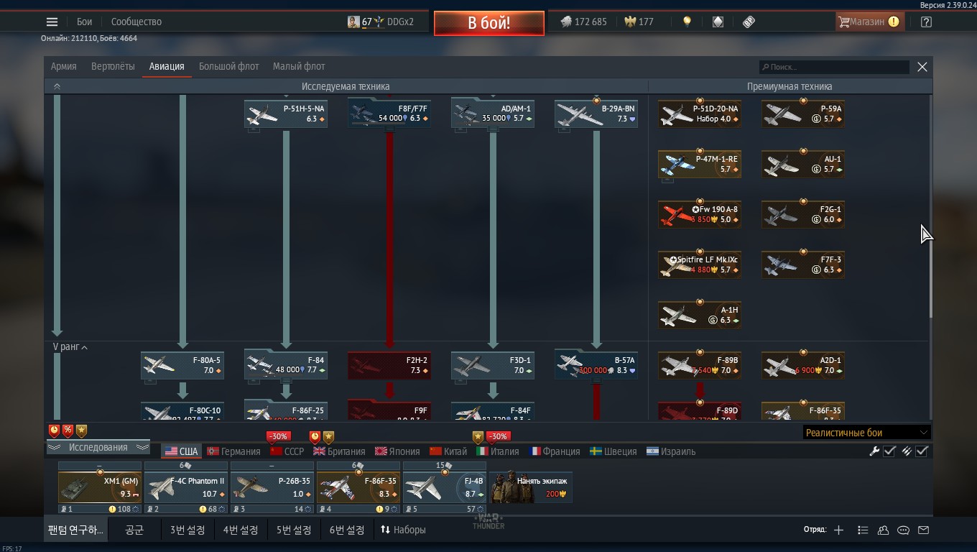Image resolution: width=977 pixels, height=552 pixels.
Task: Select the F2G-1 premium aircraft
Action: 803,214
